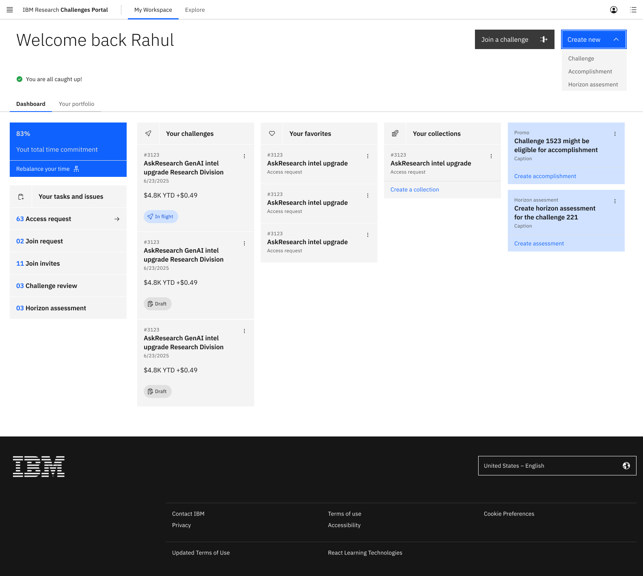Screen dimensions: 643x576
Task: Click Create horizon assessment for challenge 221 heading
Action: tap(555, 213)
